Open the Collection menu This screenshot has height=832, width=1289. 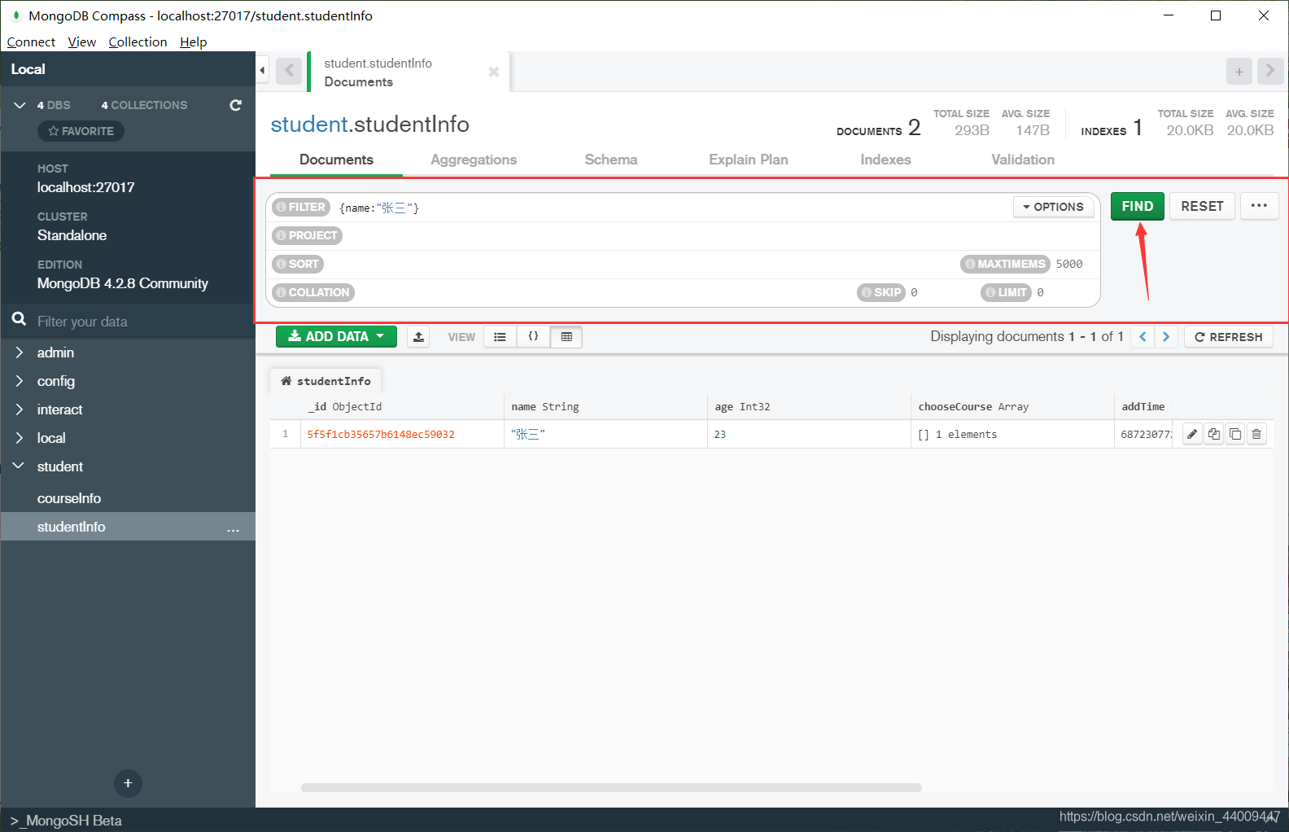click(138, 42)
